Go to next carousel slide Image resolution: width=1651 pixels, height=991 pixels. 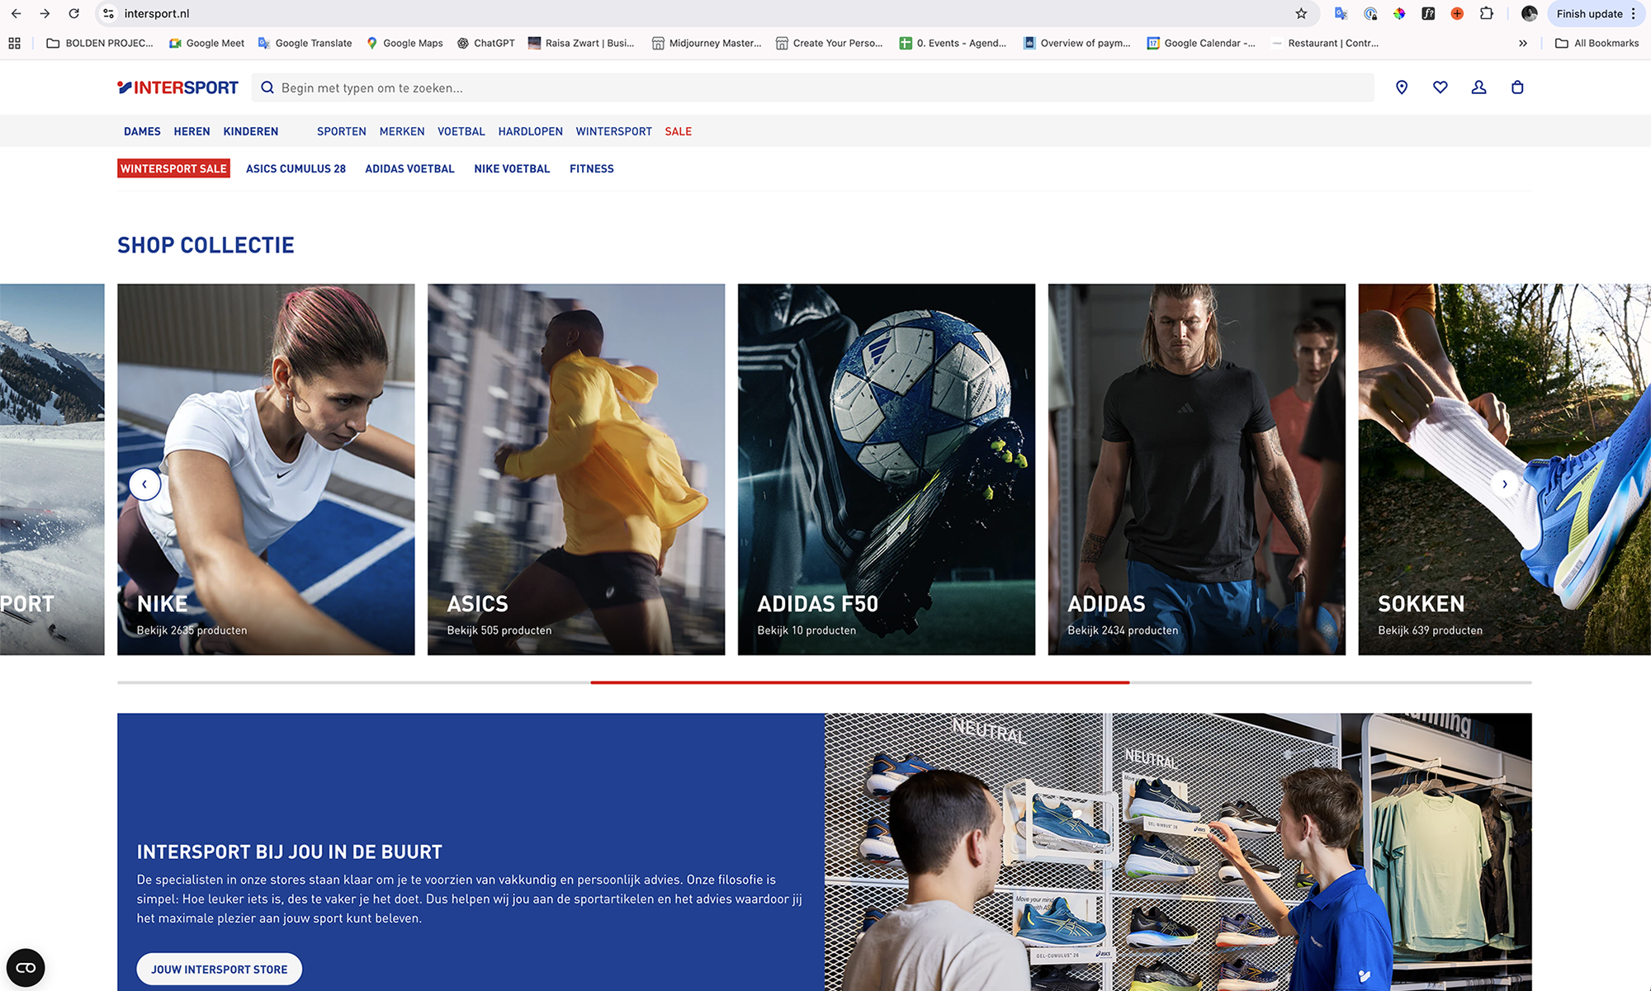coord(1504,484)
